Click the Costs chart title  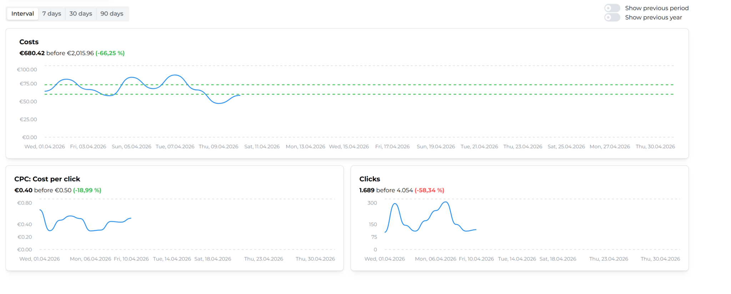click(x=29, y=42)
